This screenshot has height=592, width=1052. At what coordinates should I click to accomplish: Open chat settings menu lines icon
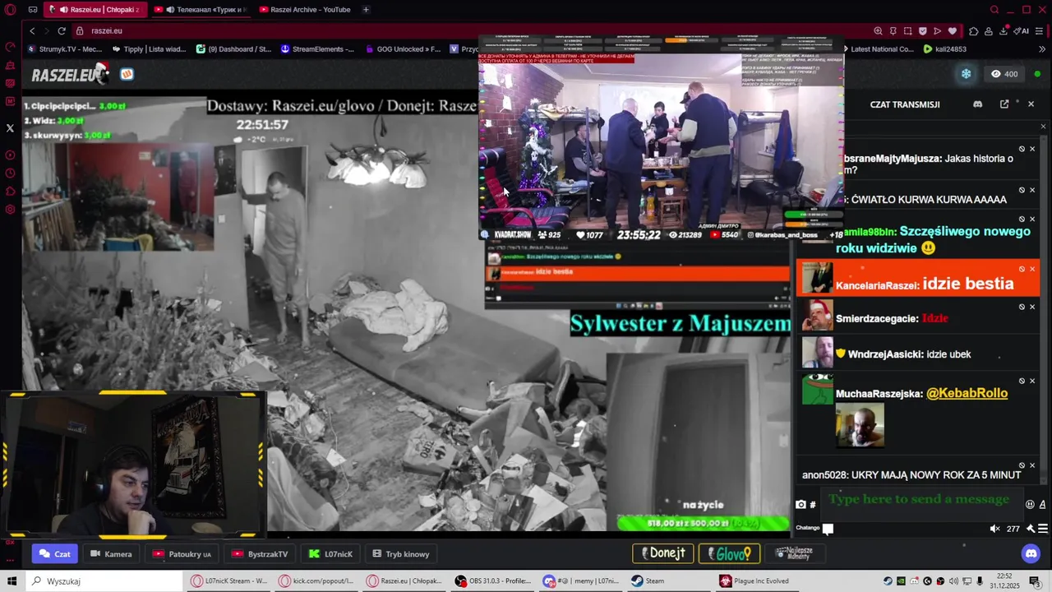click(x=1043, y=529)
